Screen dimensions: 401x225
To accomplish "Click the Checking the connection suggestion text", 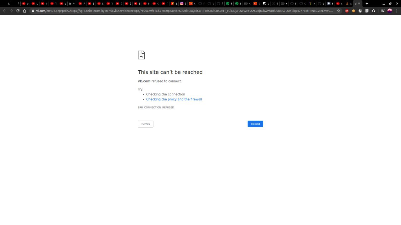I will (165, 94).
